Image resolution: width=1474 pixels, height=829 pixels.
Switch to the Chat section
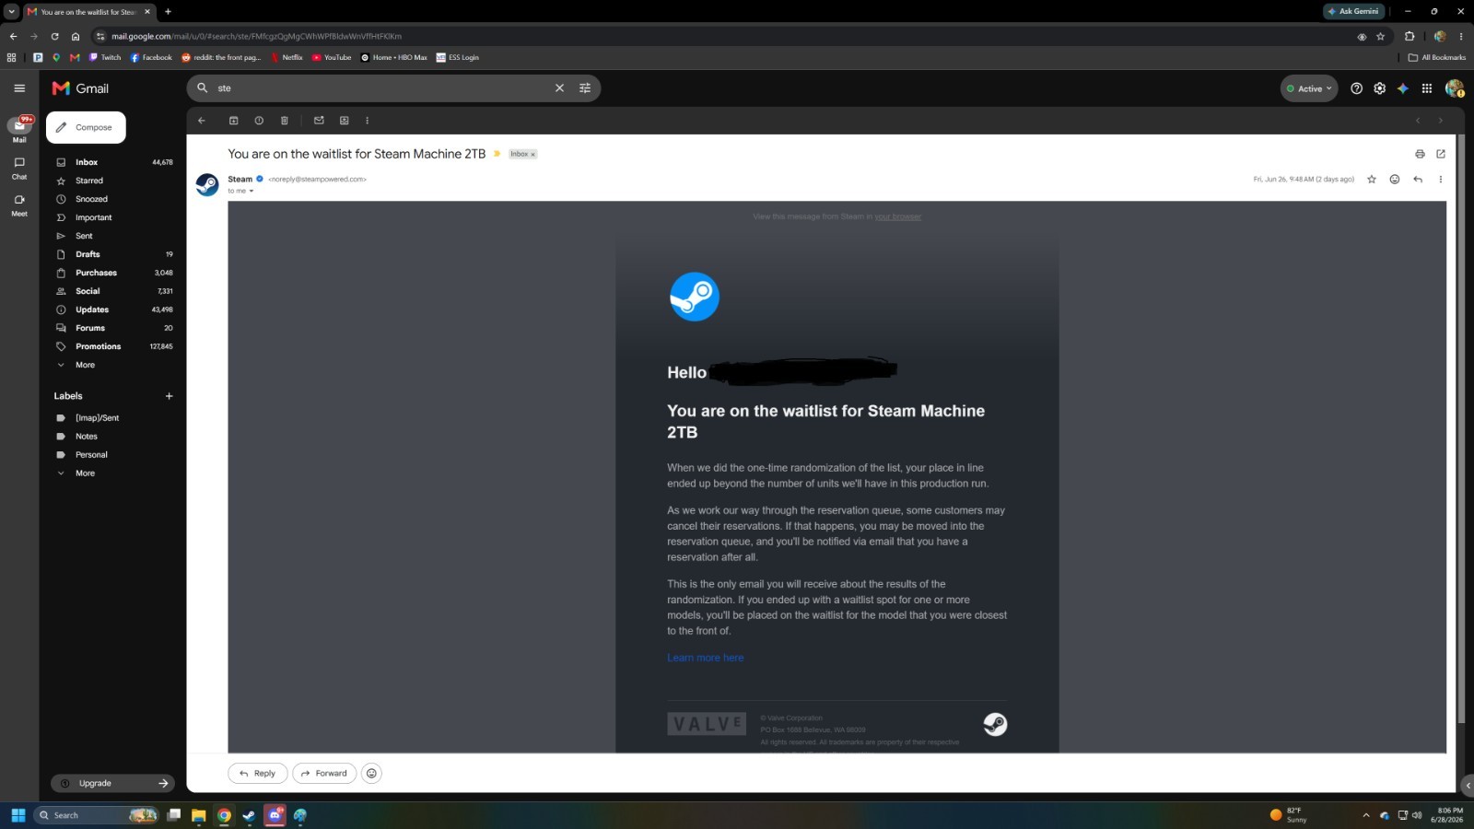pos(19,168)
